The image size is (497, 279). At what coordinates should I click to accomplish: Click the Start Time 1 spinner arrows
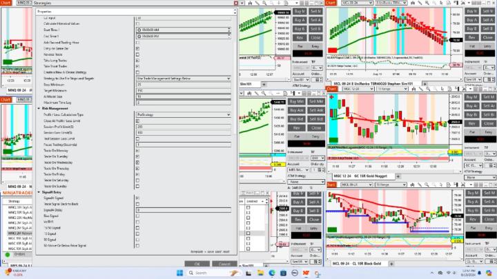pyautogui.click(x=229, y=30)
